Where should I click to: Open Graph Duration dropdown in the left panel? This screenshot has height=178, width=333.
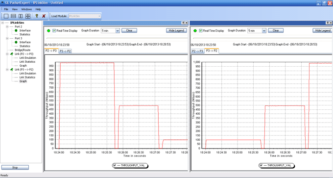pyautogui.click(x=118, y=30)
